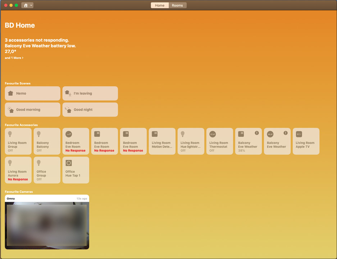
Task: Click the Hue Tap switch icon on Office tile
Action: click(69, 163)
